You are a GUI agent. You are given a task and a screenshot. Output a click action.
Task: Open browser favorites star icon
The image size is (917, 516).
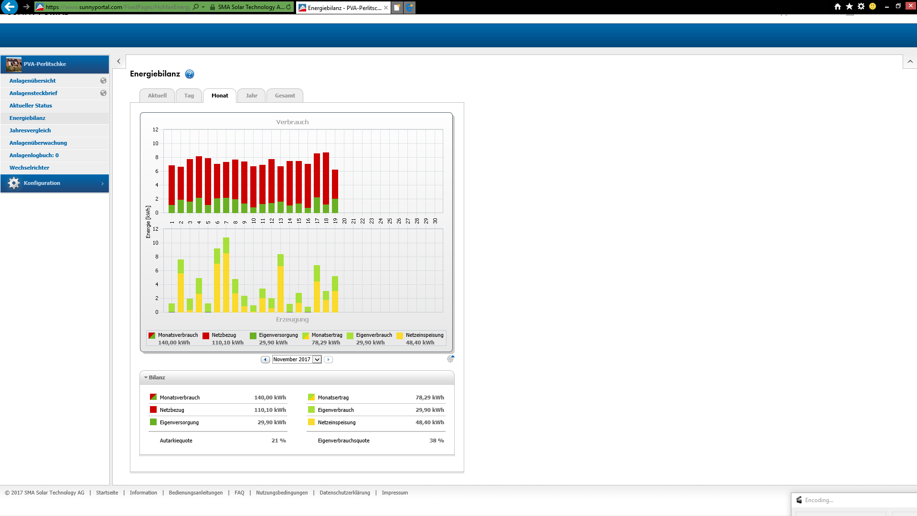click(x=849, y=7)
